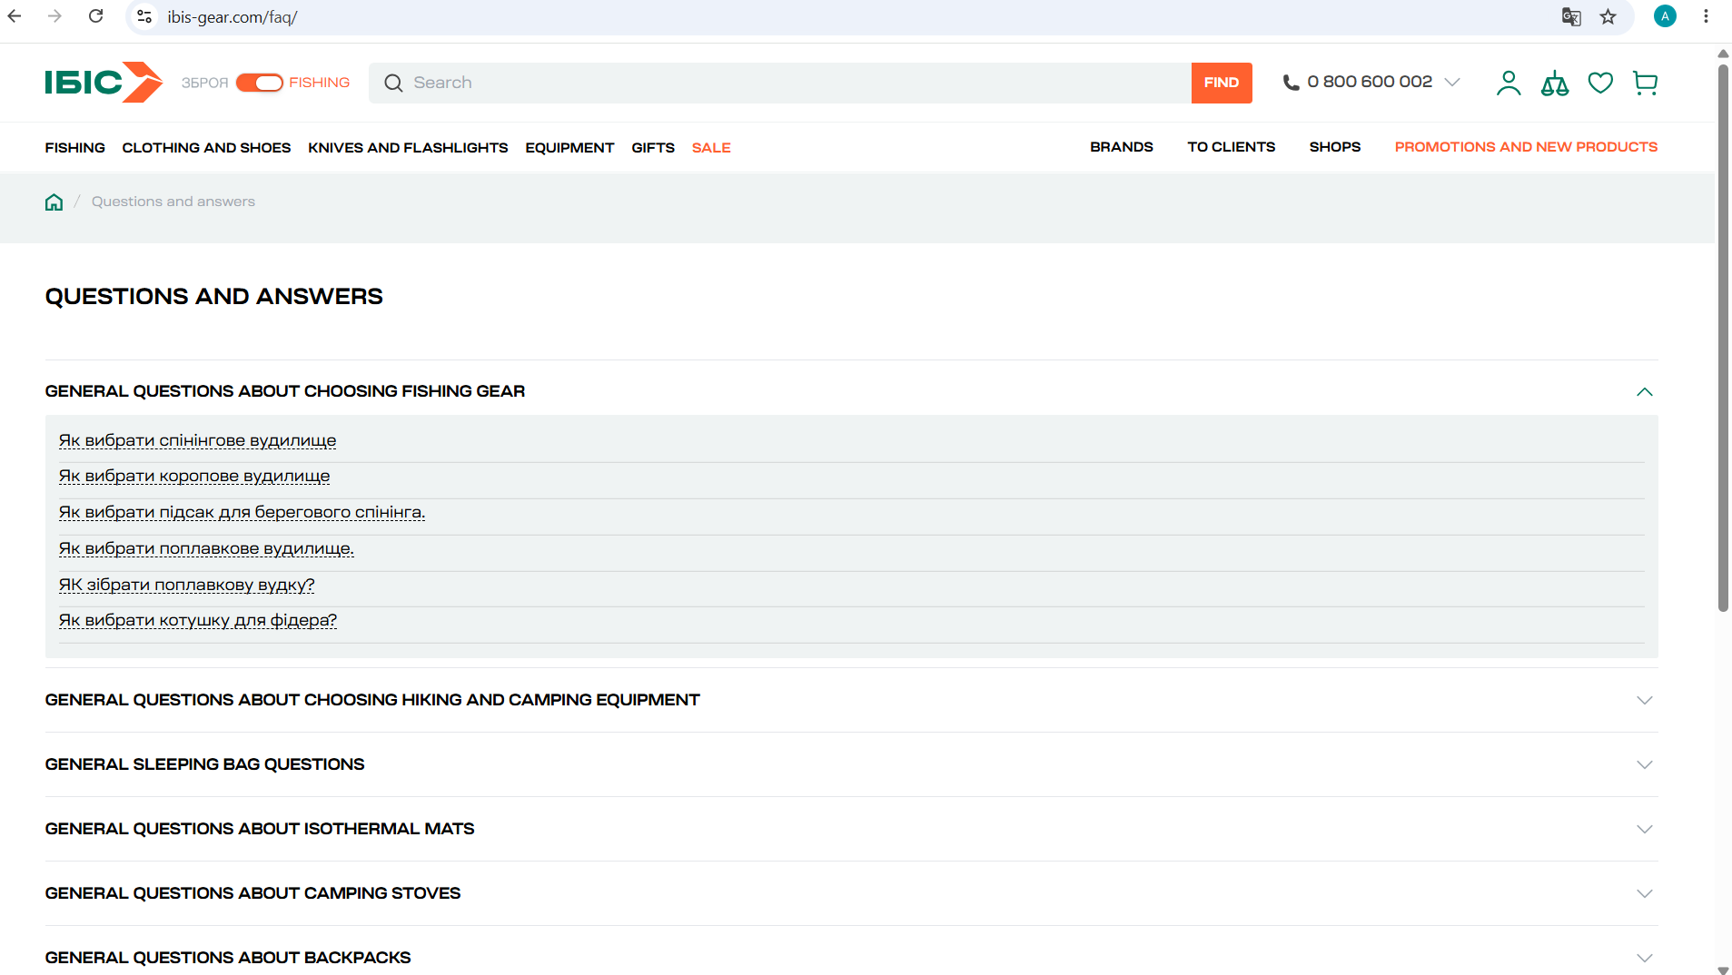Image resolution: width=1732 pixels, height=975 pixels.
Task: Open link Як вибрати спінінгове вудилище
Action: coord(197,440)
